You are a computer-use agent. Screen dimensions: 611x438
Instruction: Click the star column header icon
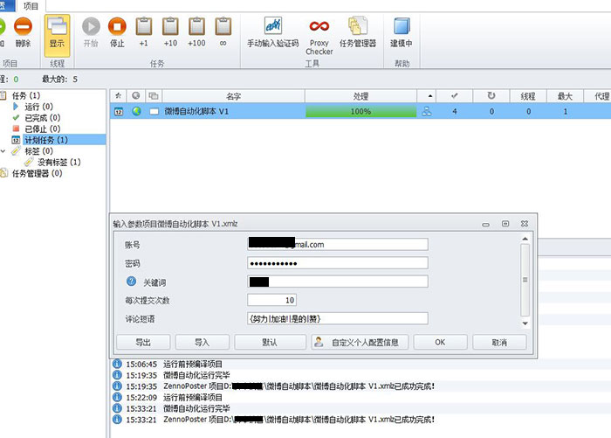(118, 95)
